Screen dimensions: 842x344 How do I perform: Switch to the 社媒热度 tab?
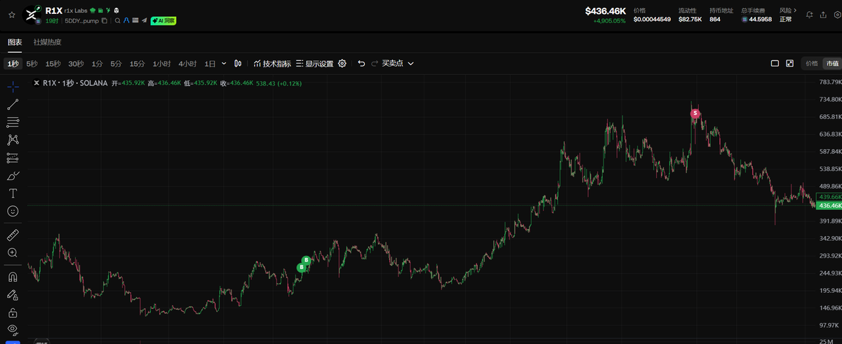click(47, 43)
